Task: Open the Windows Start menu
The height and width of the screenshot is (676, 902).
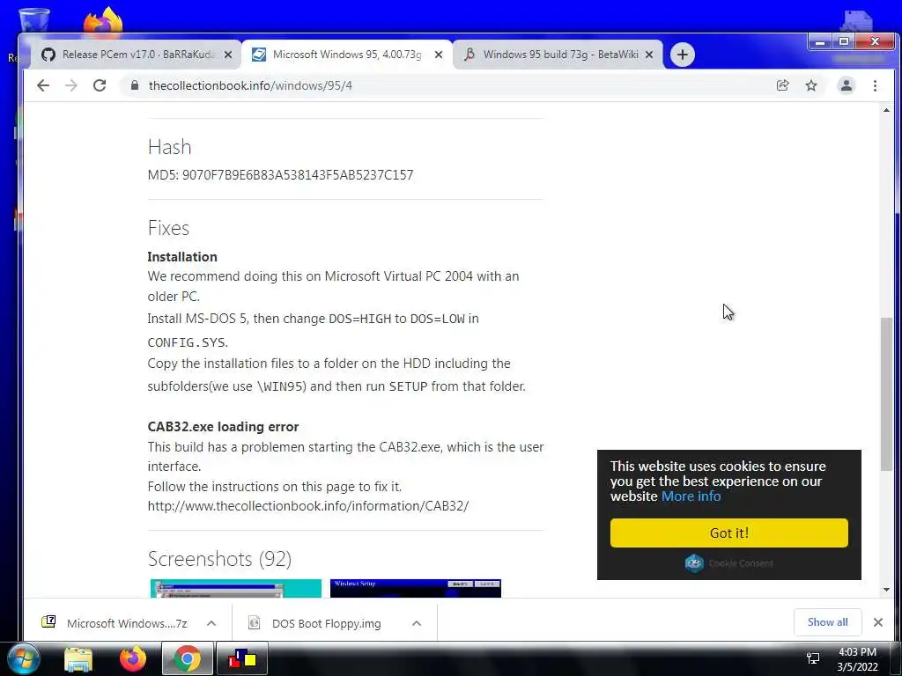Action: click(x=24, y=658)
